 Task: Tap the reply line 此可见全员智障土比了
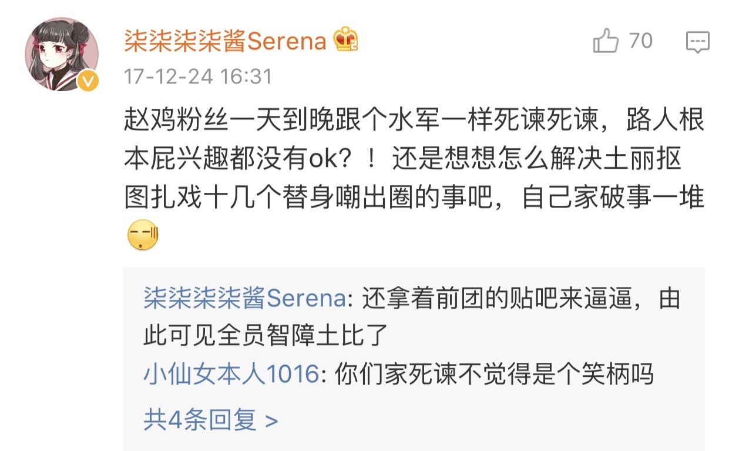coord(266,337)
